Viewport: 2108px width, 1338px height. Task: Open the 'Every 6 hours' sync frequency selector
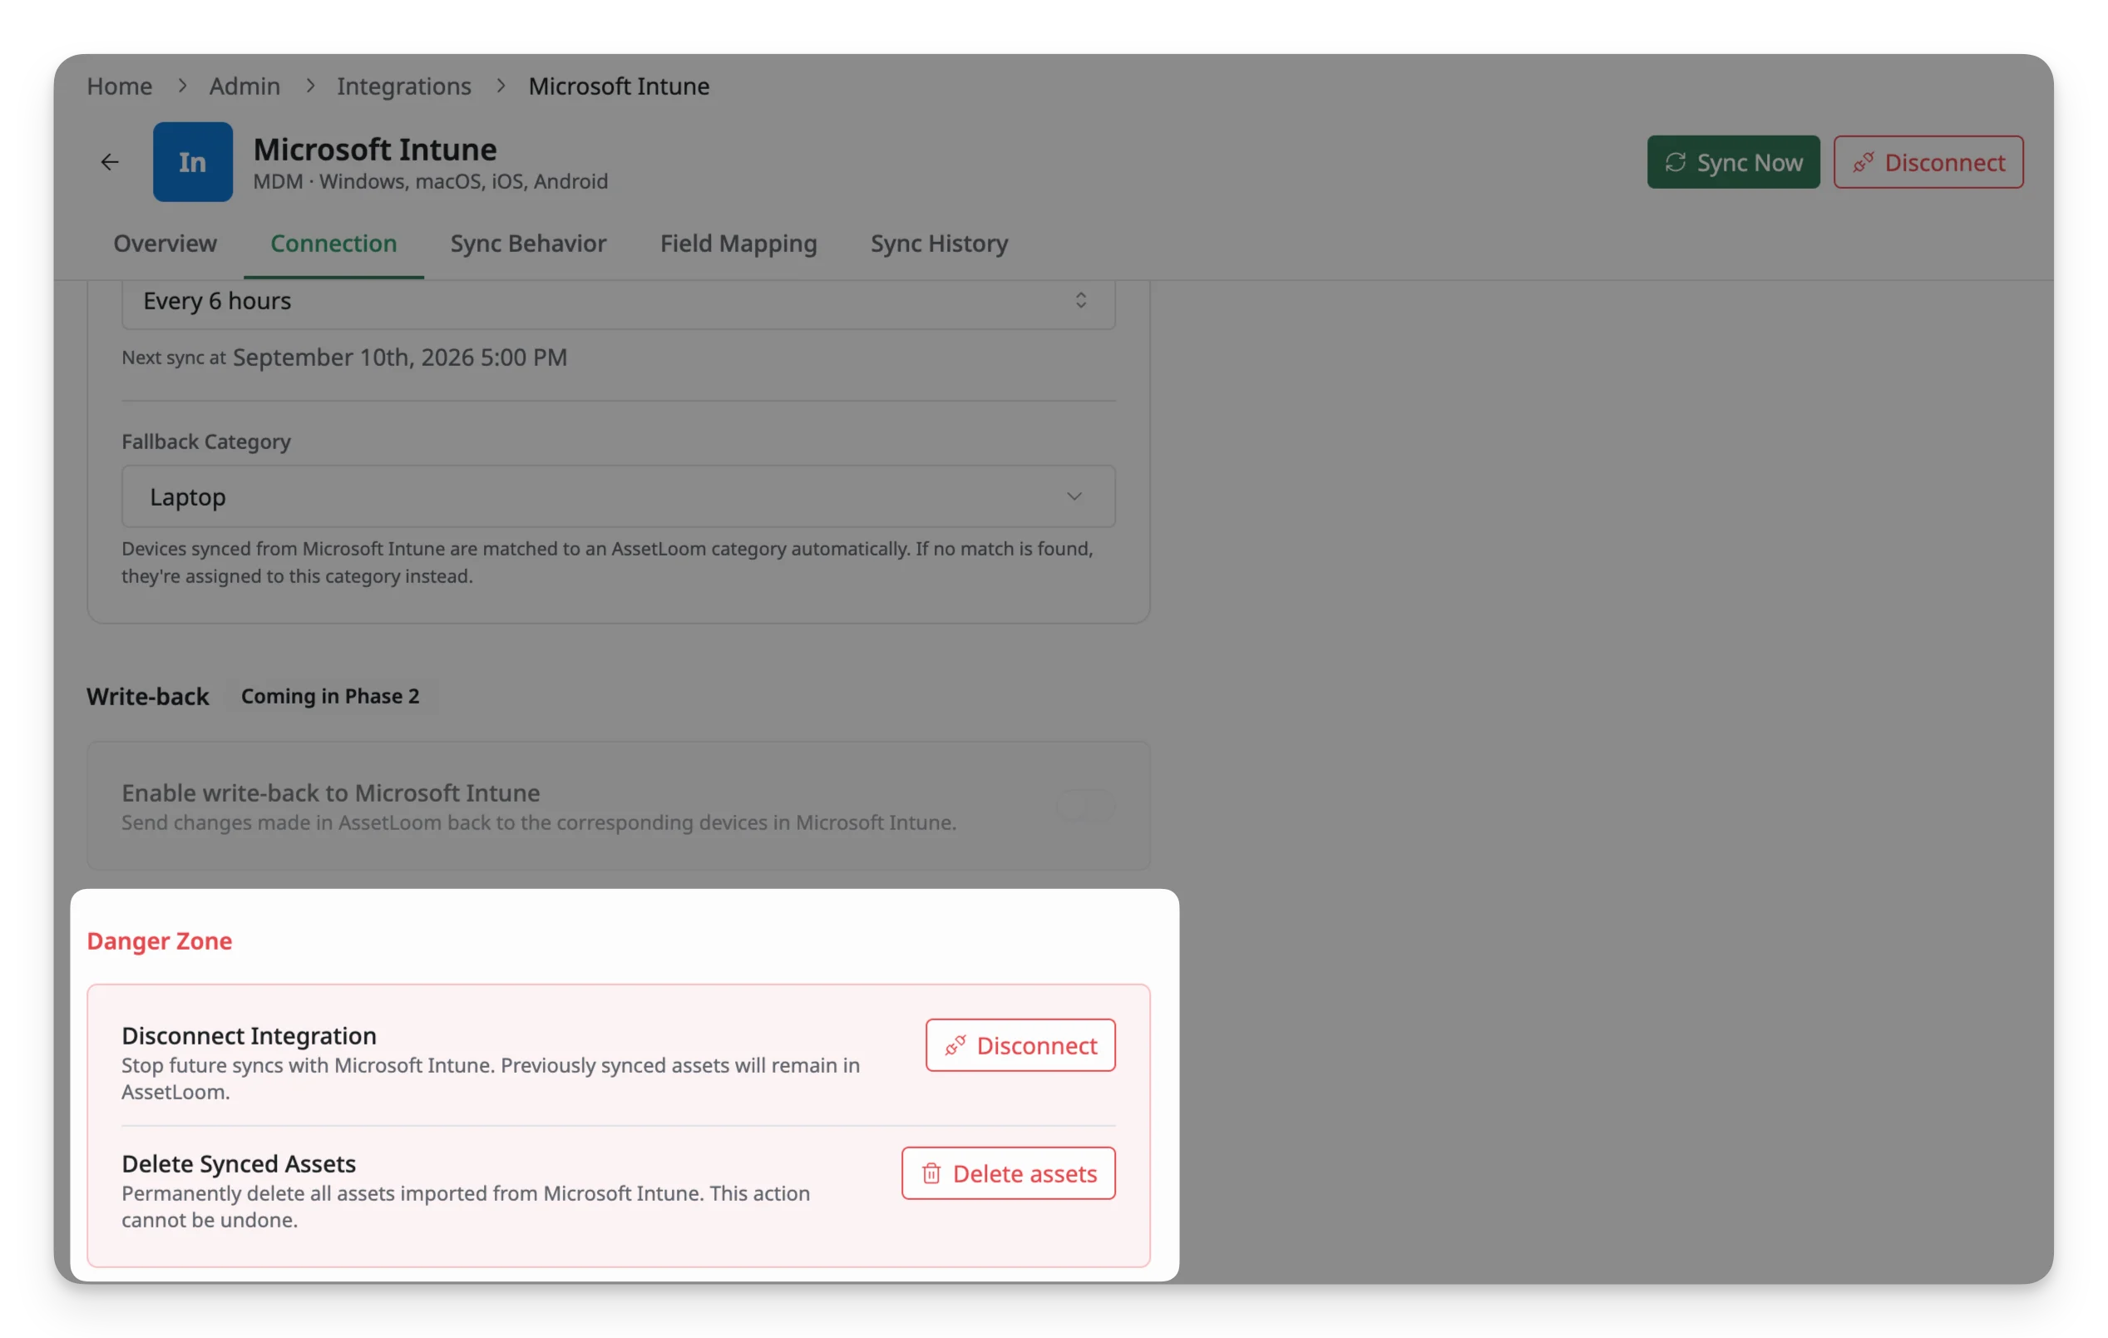(x=618, y=301)
